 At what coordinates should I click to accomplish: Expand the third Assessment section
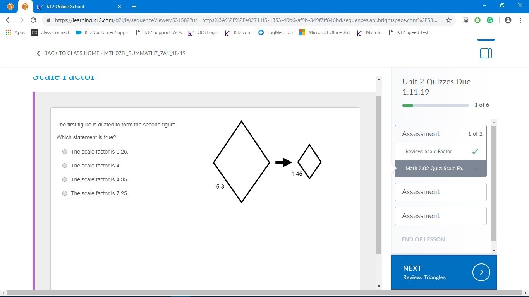click(x=441, y=216)
